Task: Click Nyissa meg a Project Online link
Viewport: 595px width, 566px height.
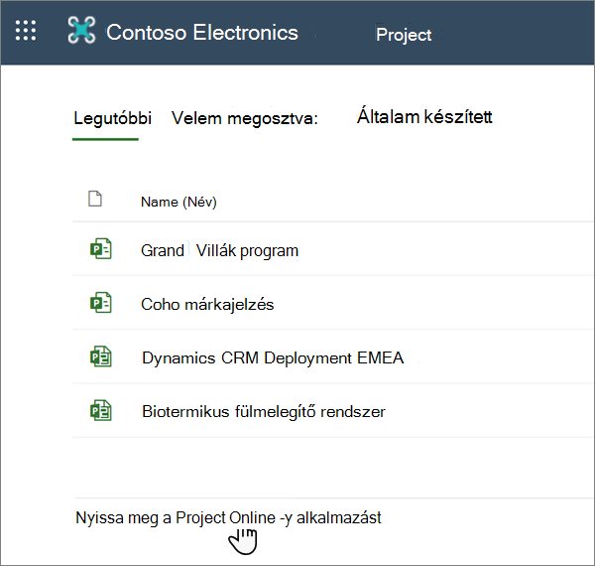Action: (228, 518)
